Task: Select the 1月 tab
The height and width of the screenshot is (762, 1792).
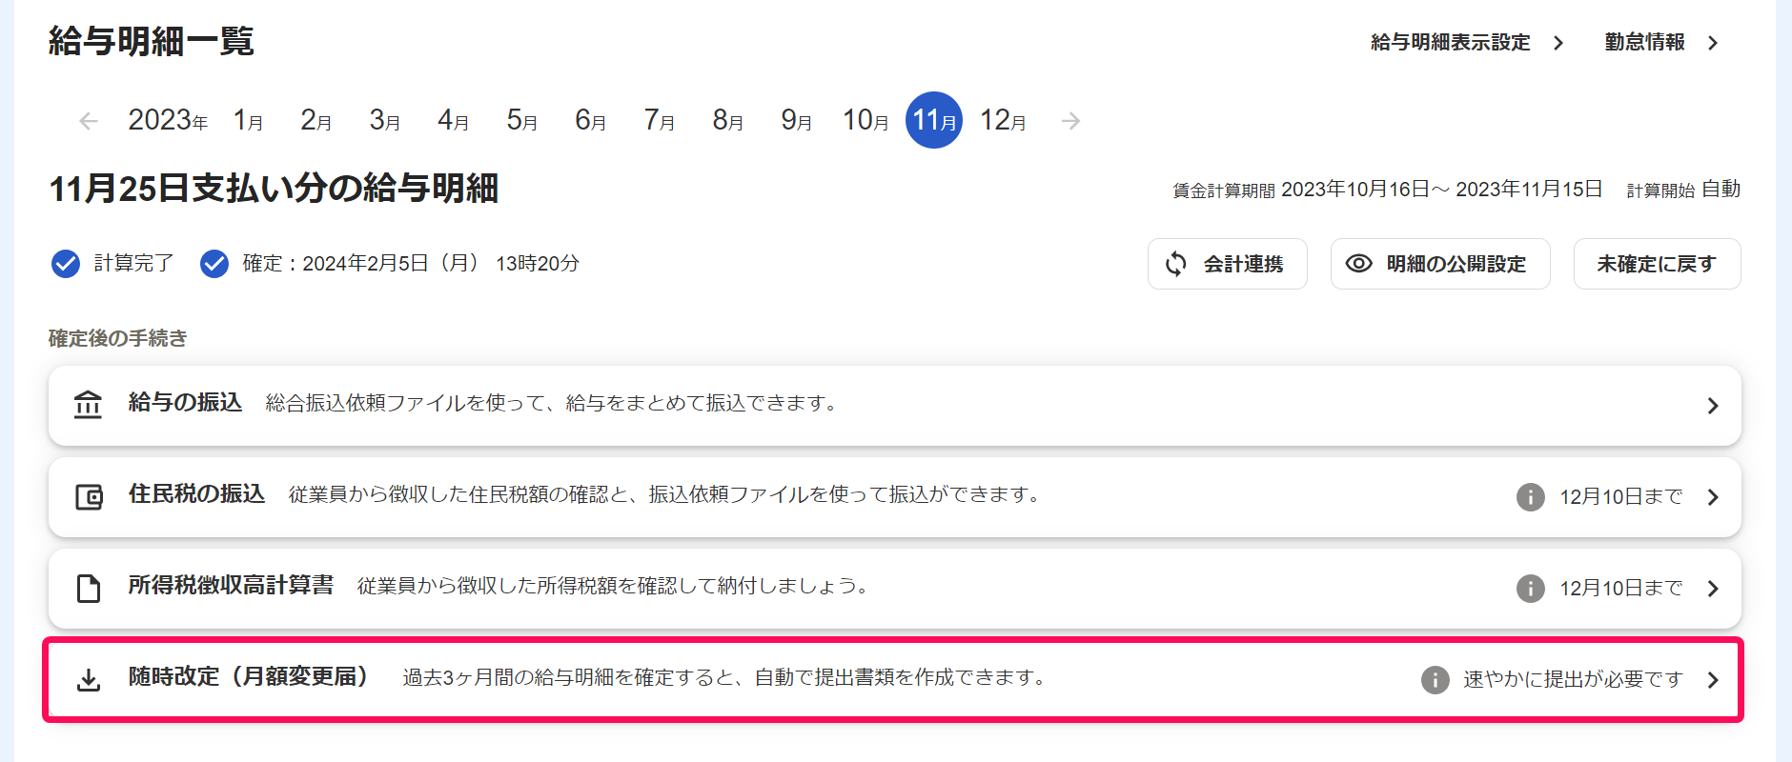Action: click(248, 120)
